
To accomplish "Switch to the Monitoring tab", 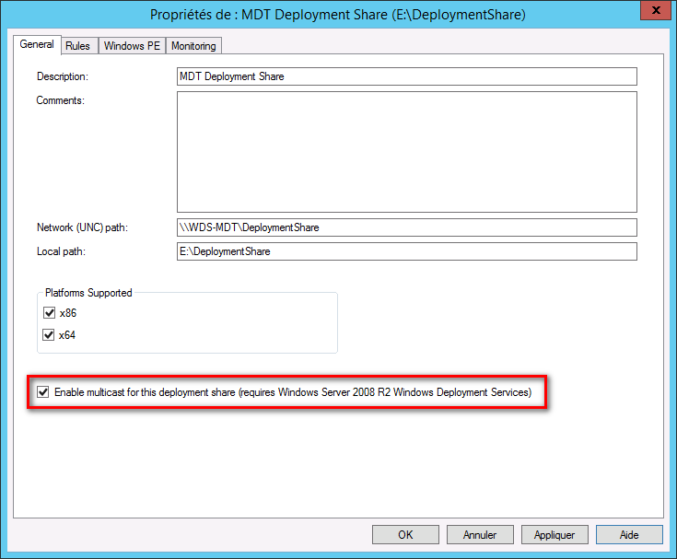I will click(193, 46).
